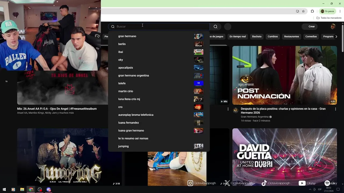This screenshot has width=344, height=193.
Task: Select the 'gran hermano' search suggestion
Action: (x=159, y=36)
